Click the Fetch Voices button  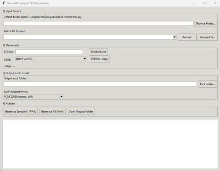point(99,52)
